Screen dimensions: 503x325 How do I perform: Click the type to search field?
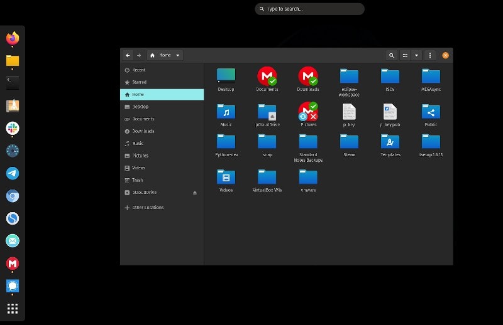point(309,9)
